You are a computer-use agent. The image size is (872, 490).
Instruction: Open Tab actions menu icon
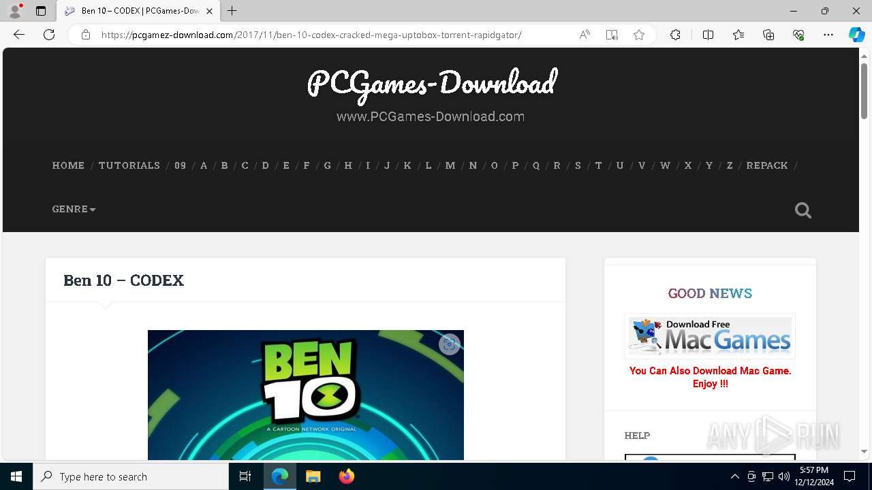pos(41,11)
